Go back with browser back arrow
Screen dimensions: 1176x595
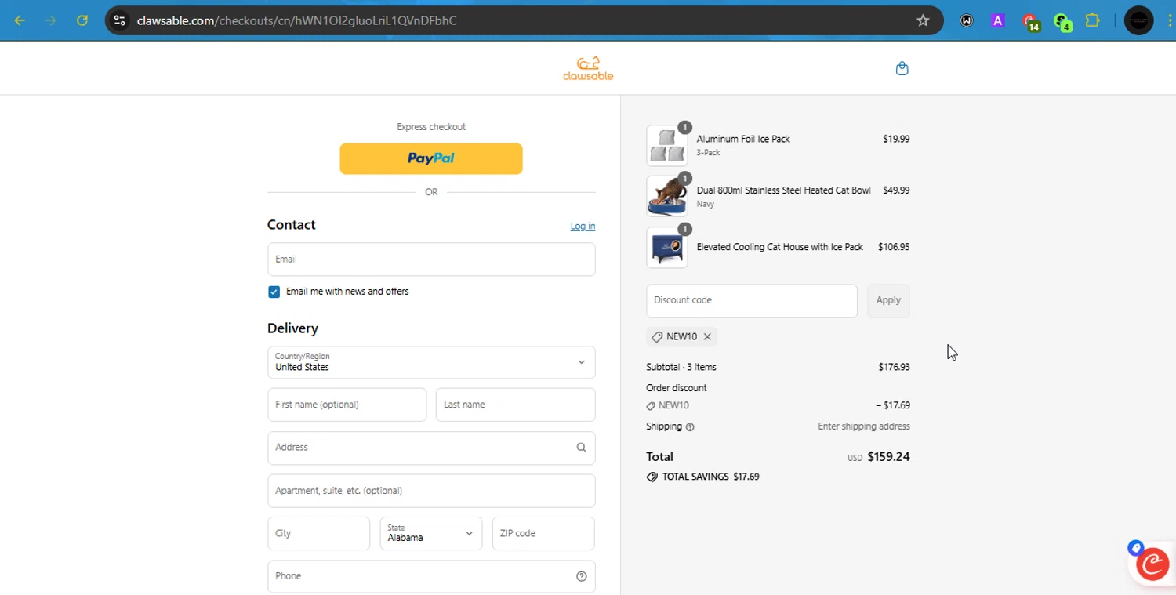point(20,20)
